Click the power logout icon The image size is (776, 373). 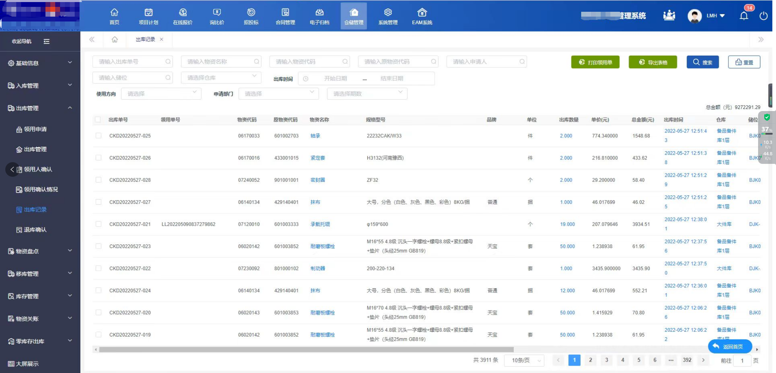click(763, 16)
